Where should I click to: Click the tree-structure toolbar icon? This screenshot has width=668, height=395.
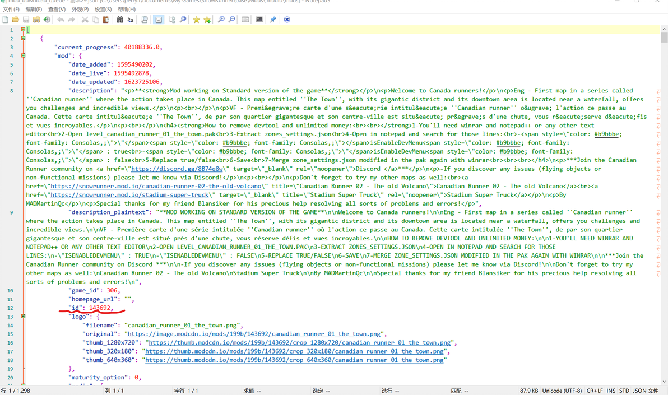click(x=172, y=20)
